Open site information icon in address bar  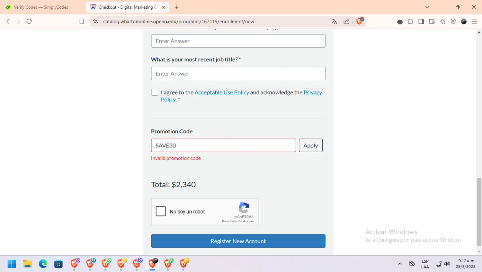[x=95, y=22]
